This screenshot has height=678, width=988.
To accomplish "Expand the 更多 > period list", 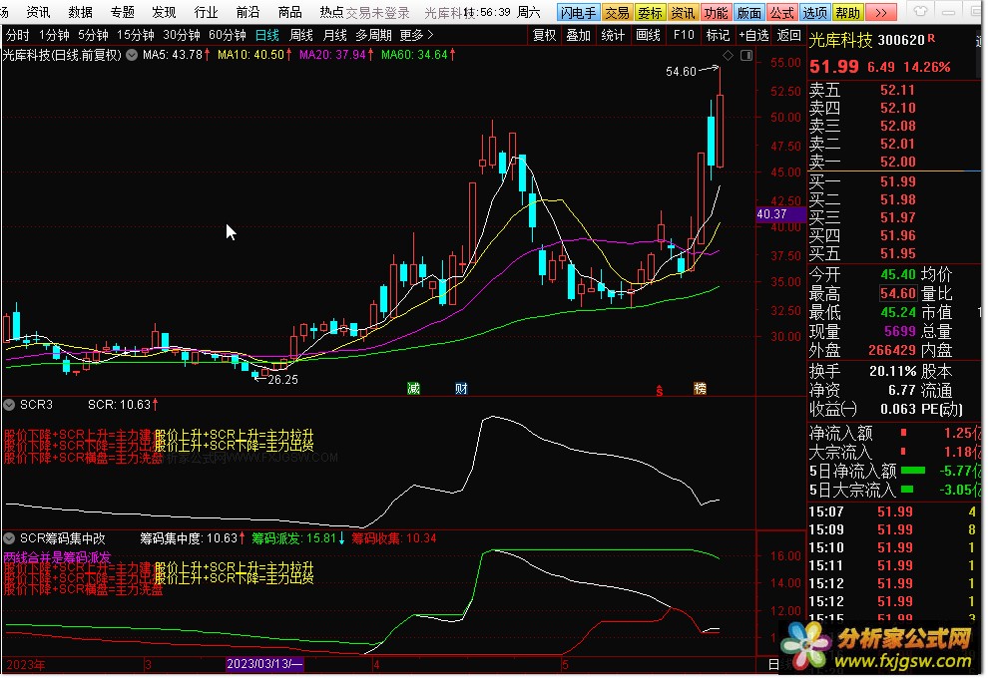I will pyautogui.click(x=416, y=35).
